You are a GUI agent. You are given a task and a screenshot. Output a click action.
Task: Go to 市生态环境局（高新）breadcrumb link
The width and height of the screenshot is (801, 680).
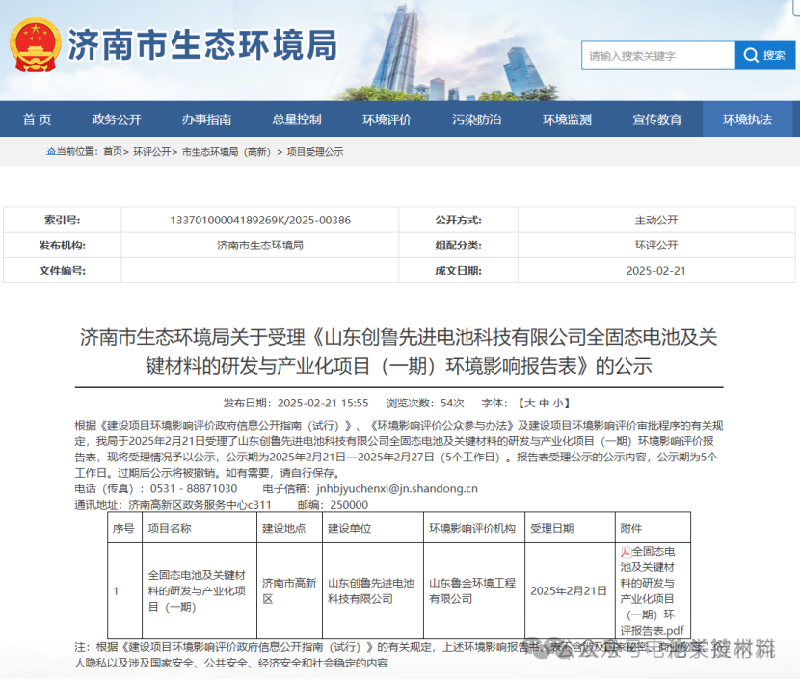point(227,151)
